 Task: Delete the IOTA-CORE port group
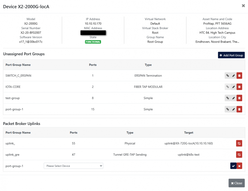pos(239,87)
